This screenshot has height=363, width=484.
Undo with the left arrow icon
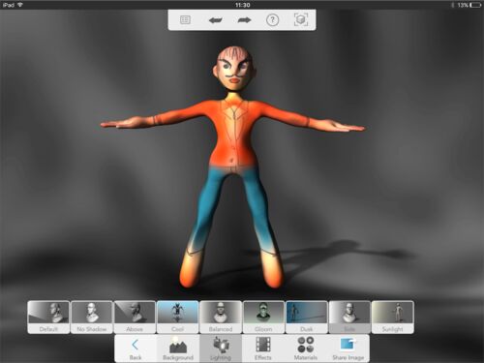(215, 20)
